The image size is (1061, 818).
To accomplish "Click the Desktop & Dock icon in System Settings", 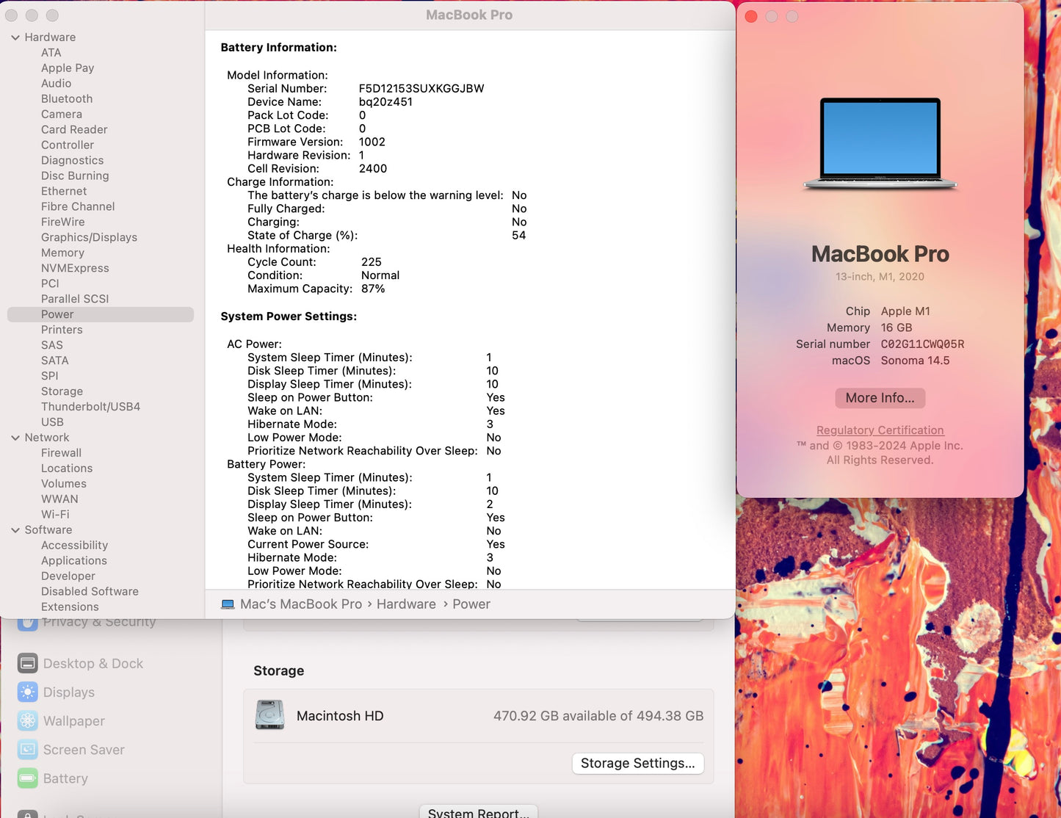I will [28, 663].
